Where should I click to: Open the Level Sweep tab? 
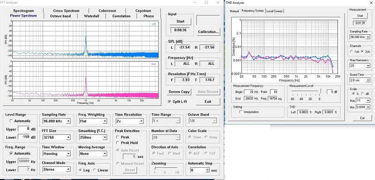[274, 11]
